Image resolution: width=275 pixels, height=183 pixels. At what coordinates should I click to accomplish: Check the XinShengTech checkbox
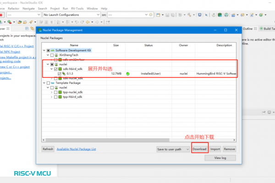[x=52, y=55]
